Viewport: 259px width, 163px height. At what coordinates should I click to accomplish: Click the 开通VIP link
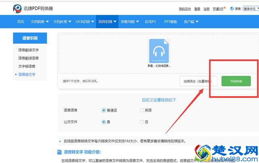tap(219, 9)
